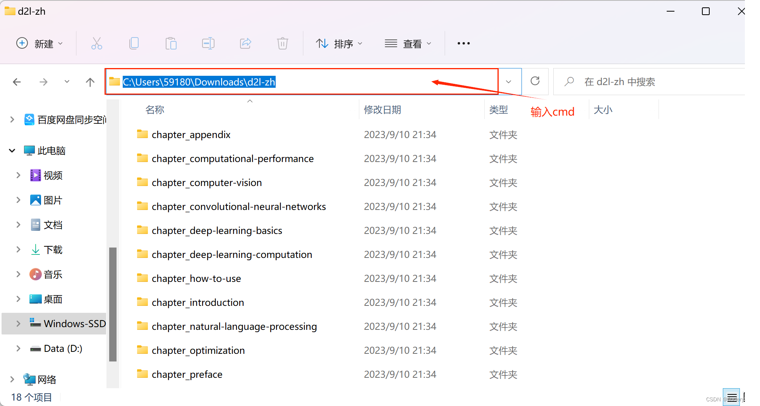
Task: Expand 百度网盘同步空间 tree node
Action: (12, 119)
